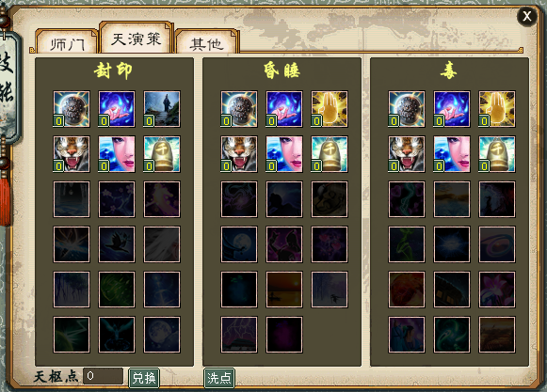
Task: Click the tiger skill in 毒 panel
Action: [407, 154]
